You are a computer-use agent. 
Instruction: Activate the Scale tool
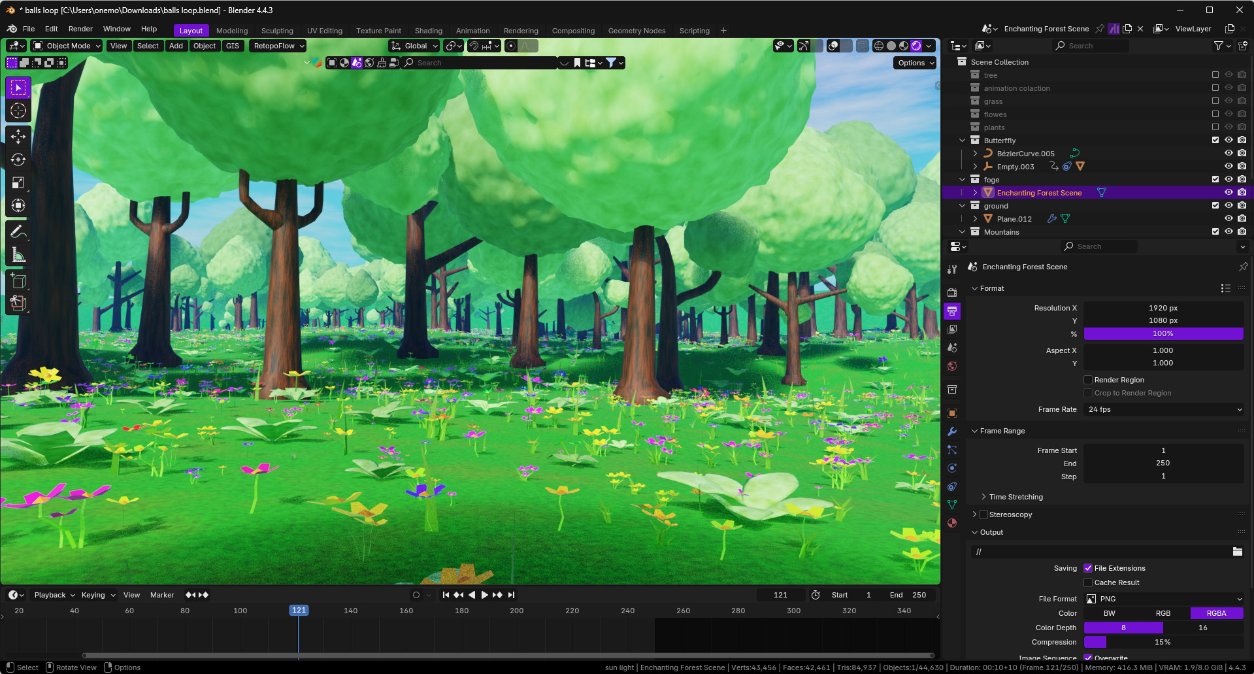(18, 183)
